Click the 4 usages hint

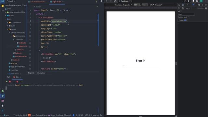point(38,6)
